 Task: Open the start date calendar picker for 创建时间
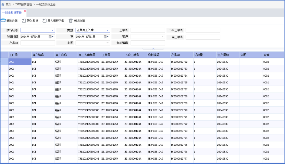click(51, 37)
